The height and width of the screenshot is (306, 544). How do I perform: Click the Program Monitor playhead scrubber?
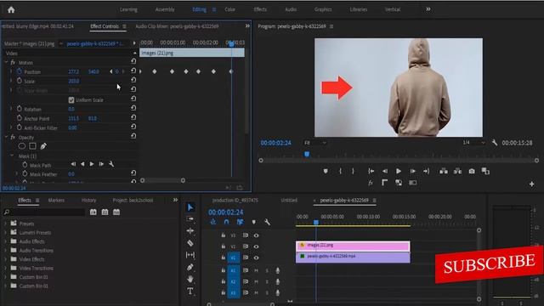coord(307,154)
